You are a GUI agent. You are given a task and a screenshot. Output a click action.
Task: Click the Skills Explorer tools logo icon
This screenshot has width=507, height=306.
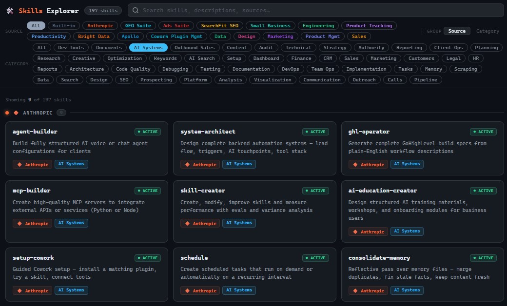tap(10, 11)
